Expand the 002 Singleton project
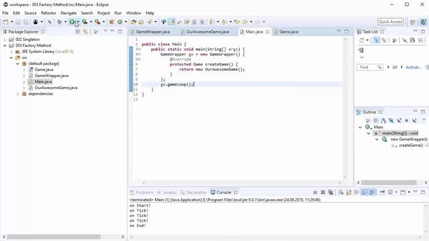 point(5,39)
